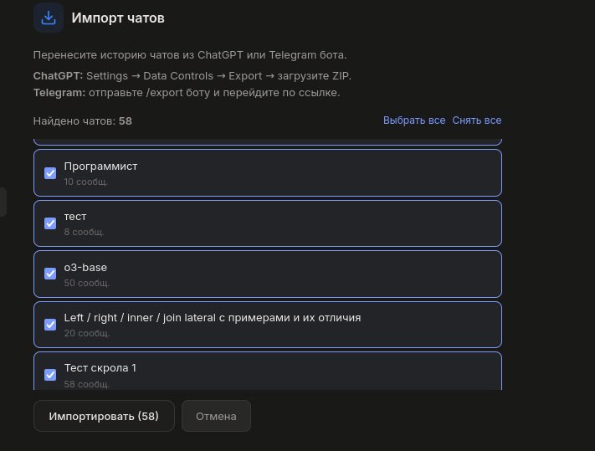Toggle the тест chat checkbox

coord(50,223)
